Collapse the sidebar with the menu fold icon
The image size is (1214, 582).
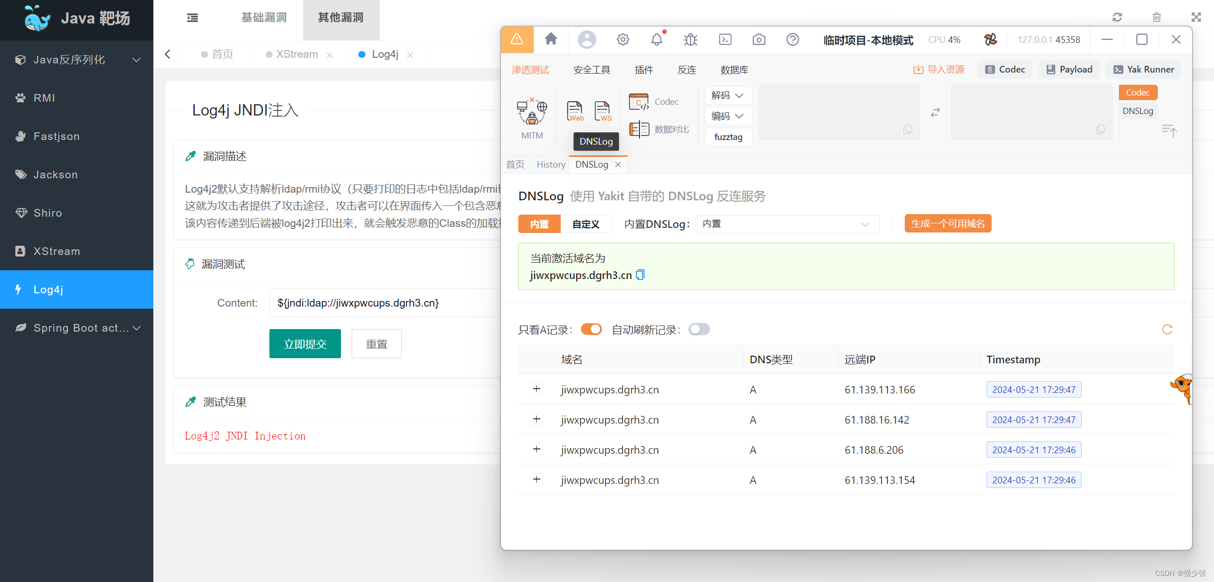(x=193, y=18)
